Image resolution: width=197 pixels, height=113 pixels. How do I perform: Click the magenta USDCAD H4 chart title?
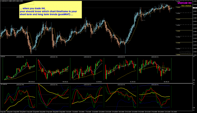(185, 3)
